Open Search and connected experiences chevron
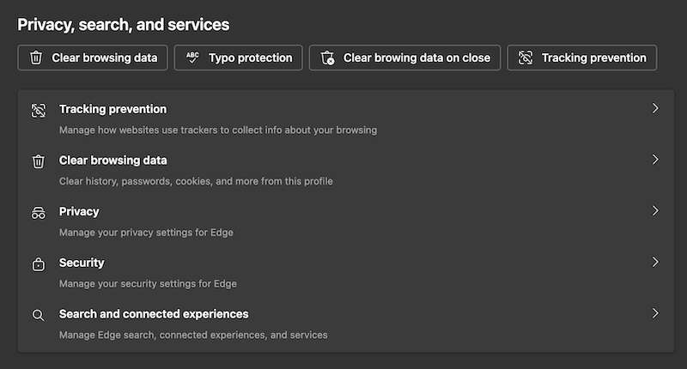This screenshot has width=687, height=369. click(655, 313)
